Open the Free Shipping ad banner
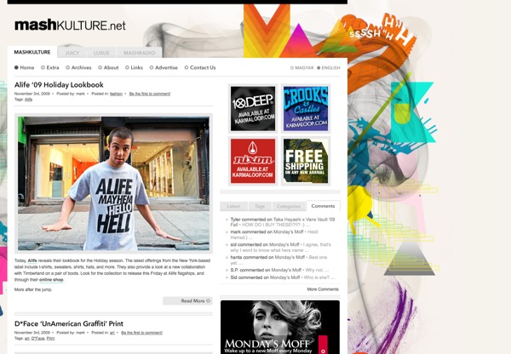 (x=306, y=161)
